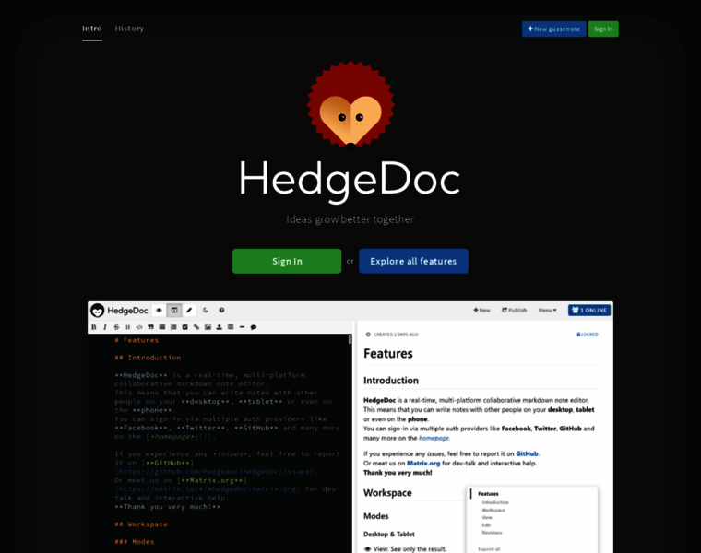701x553 pixels.
Task: Toggle the split Both-view mode icon
Action: point(174,310)
